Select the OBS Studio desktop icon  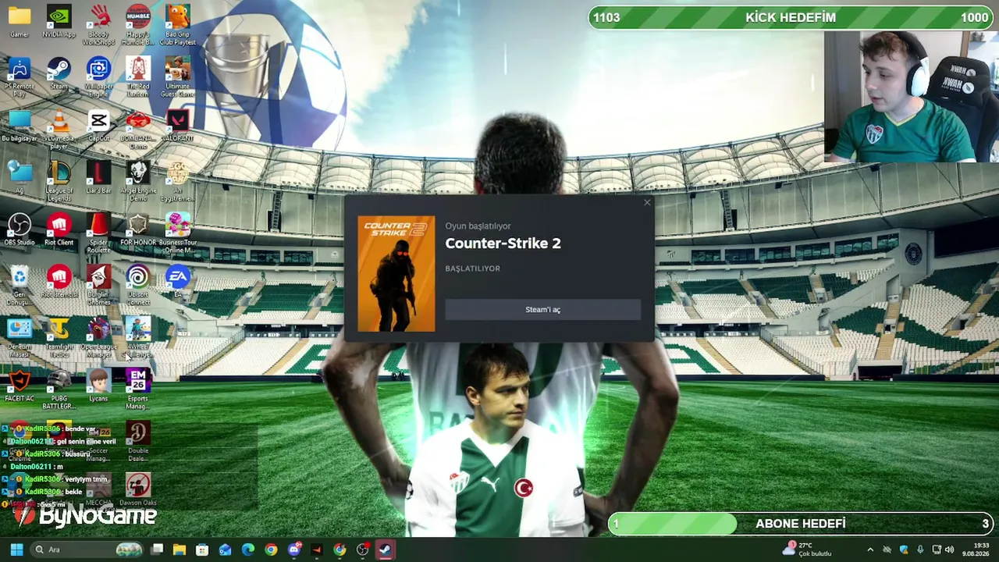(x=20, y=230)
